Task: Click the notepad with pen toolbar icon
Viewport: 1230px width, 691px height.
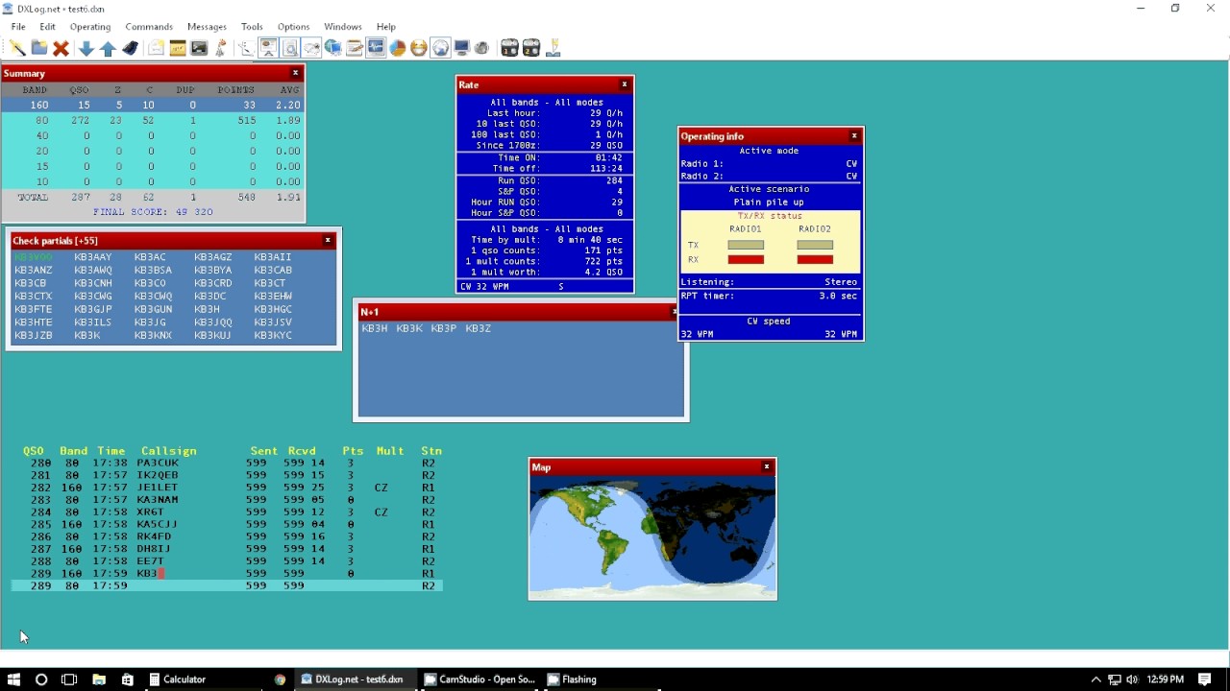Action: pos(354,48)
